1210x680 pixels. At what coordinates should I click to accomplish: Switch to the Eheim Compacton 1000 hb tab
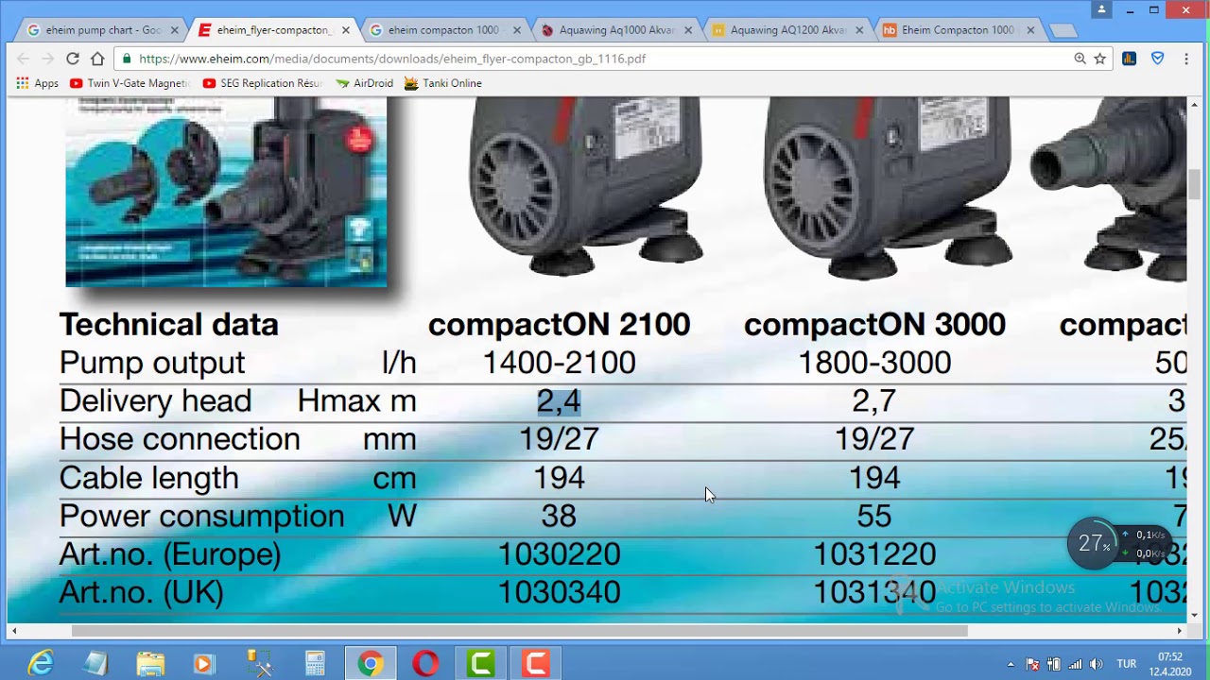[959, 30]
